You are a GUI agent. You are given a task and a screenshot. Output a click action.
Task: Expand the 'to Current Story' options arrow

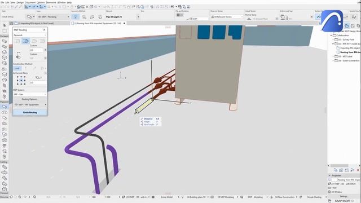[x=46, y=73]
